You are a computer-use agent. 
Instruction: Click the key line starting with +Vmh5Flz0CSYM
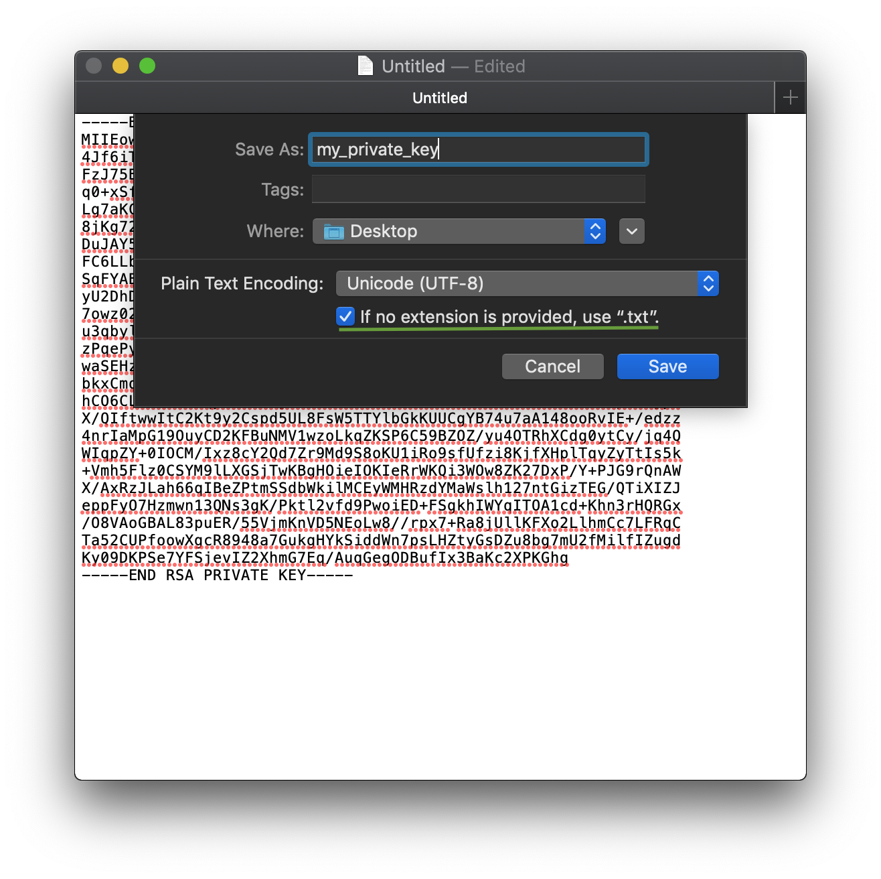[381, 471]
